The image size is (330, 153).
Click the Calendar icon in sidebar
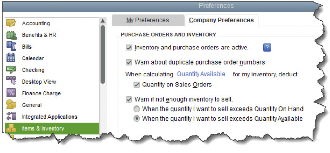(x=11, y=58)
